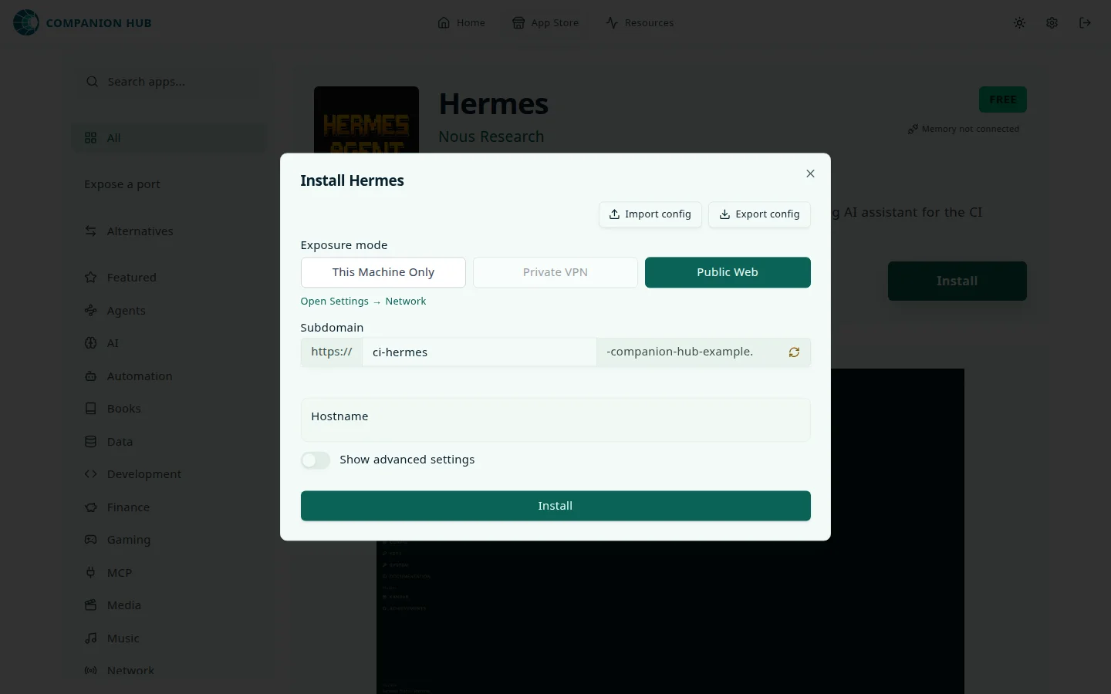
Task: Click the Expose a port link
Action: tap(122, 184)
